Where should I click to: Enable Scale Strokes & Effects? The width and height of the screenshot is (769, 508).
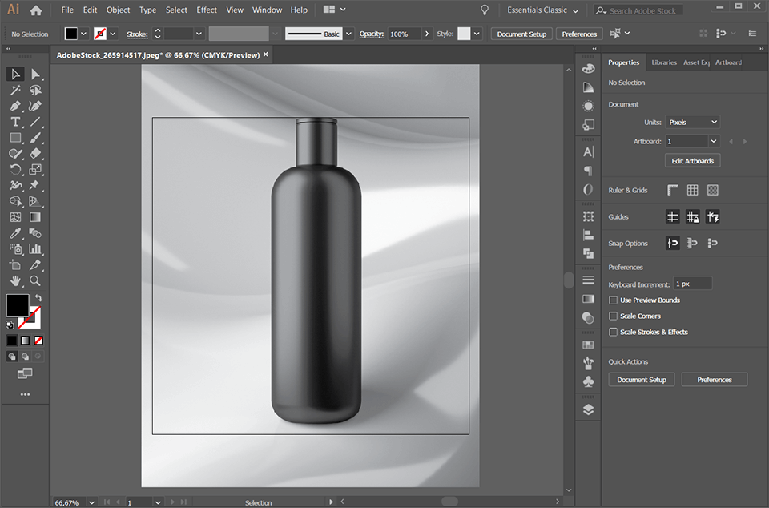pos(613,332)
